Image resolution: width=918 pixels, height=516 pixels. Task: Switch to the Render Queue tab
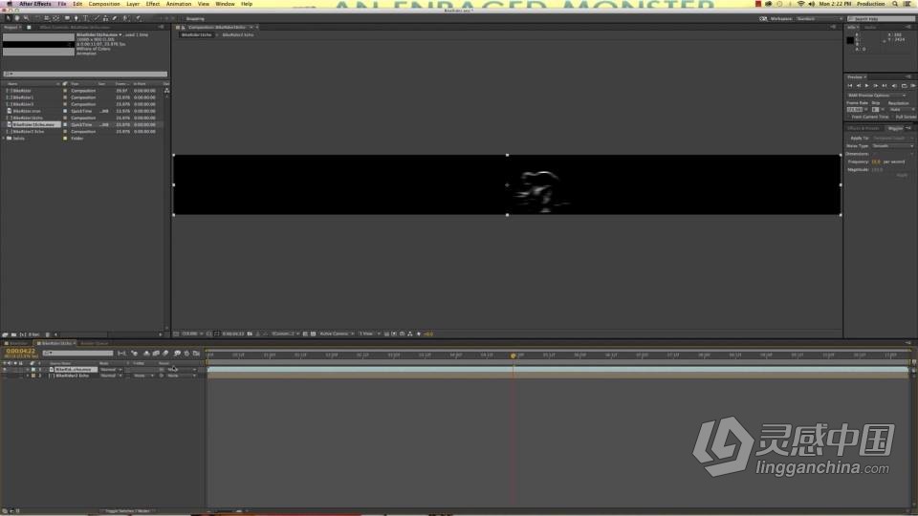point(95,343)
